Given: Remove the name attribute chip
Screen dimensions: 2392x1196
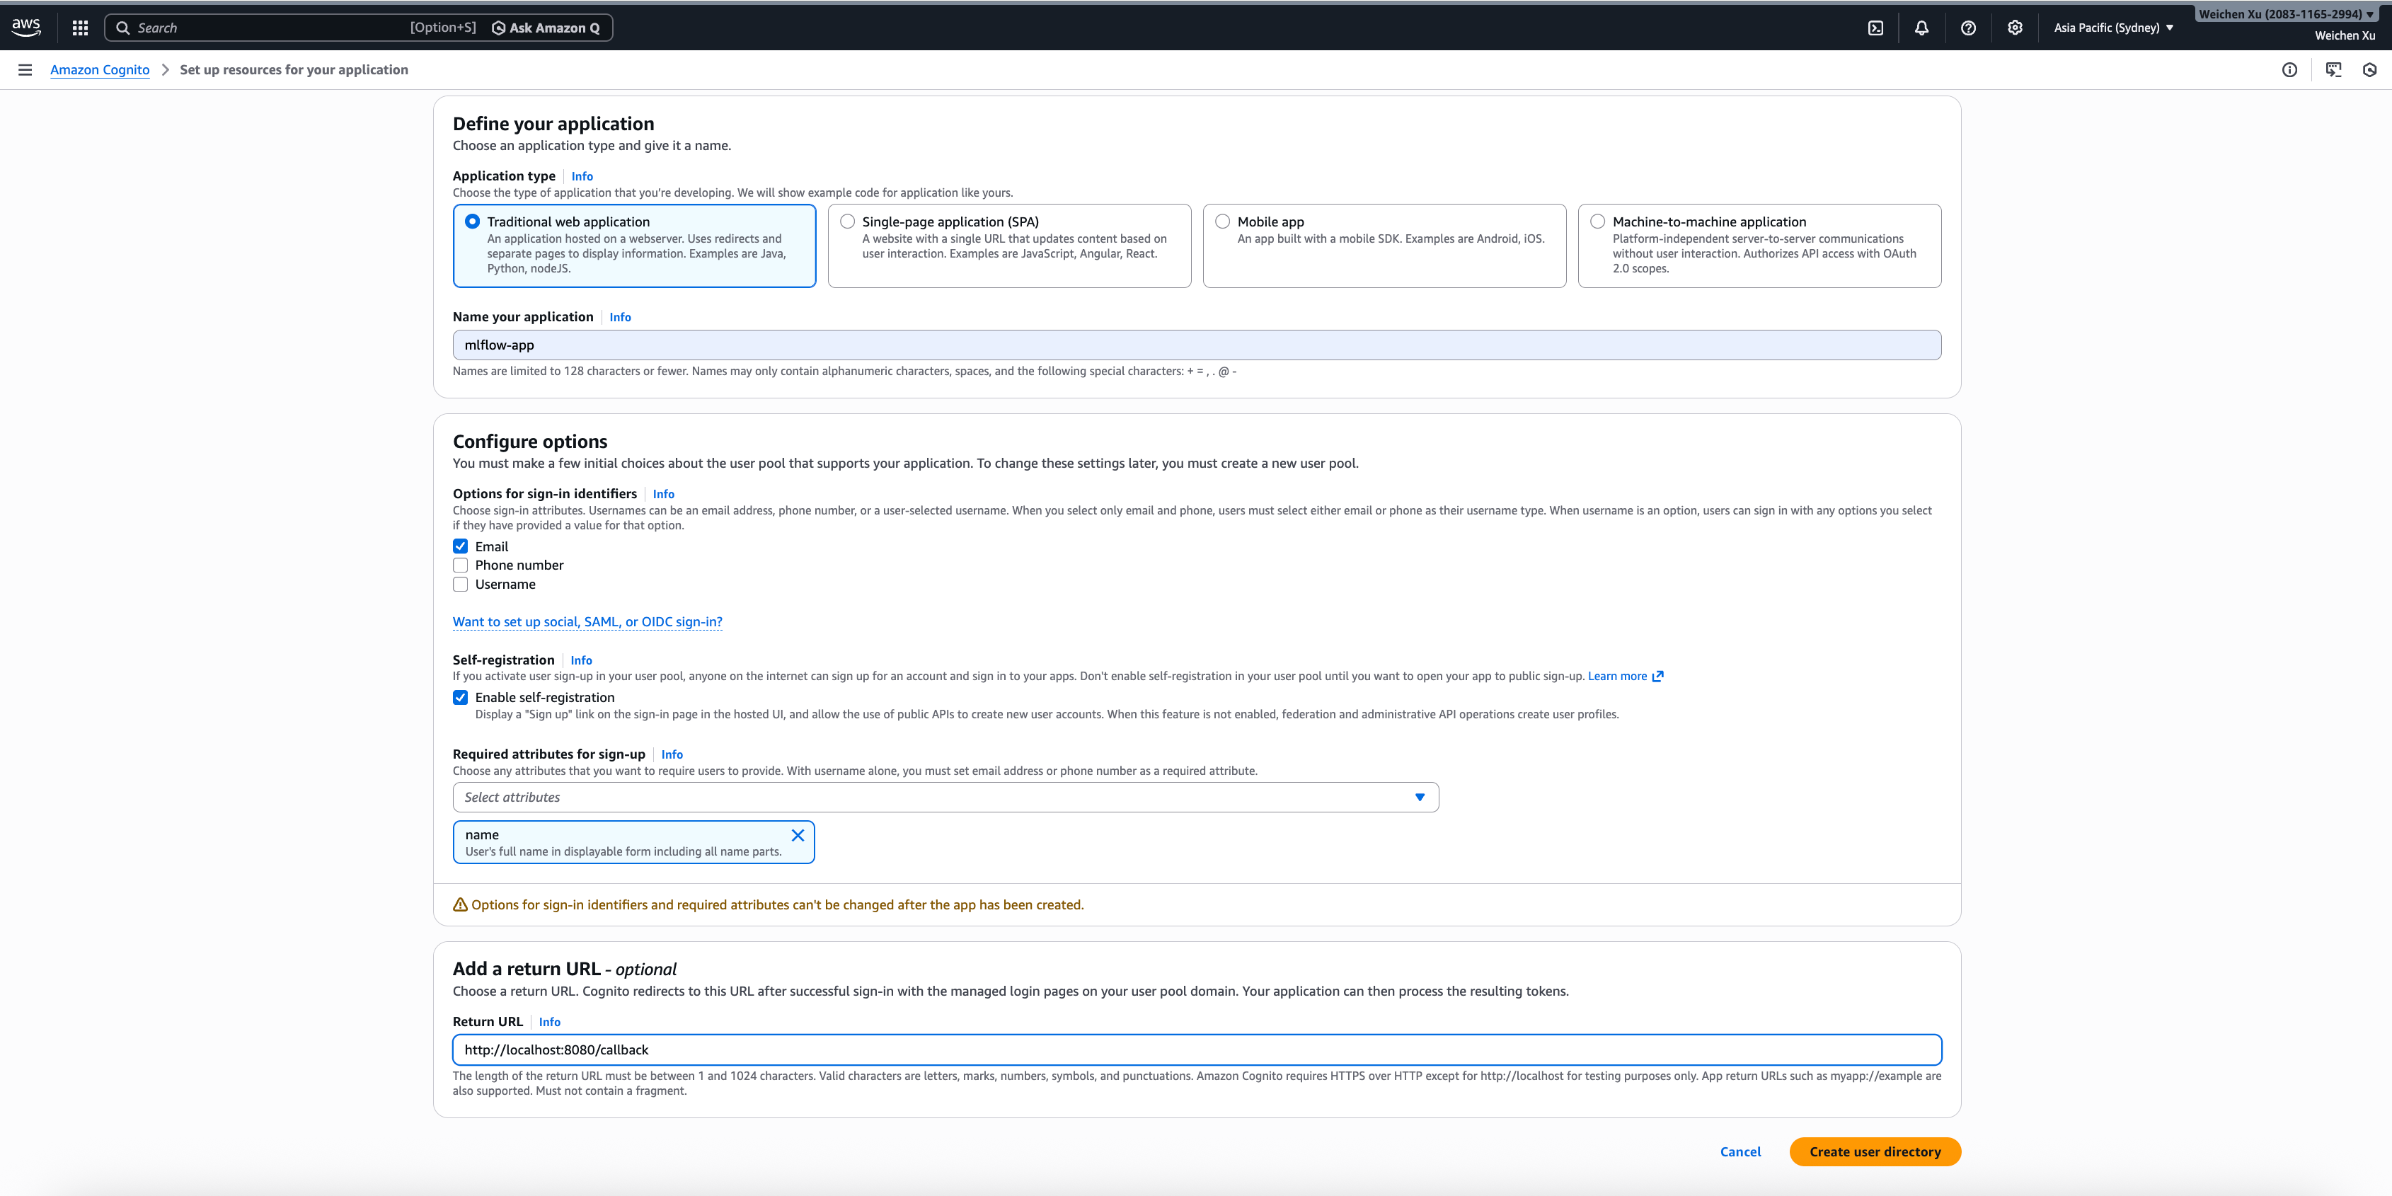Looking at the screenshot, I should click(798, 835).
